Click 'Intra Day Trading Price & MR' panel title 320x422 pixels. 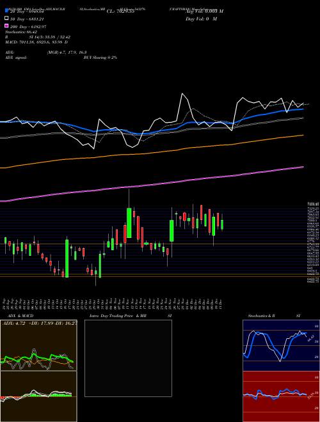pos(118,316)
